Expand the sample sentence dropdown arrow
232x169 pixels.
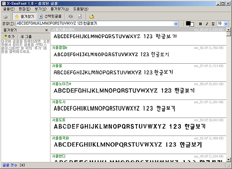coord(176,24)
